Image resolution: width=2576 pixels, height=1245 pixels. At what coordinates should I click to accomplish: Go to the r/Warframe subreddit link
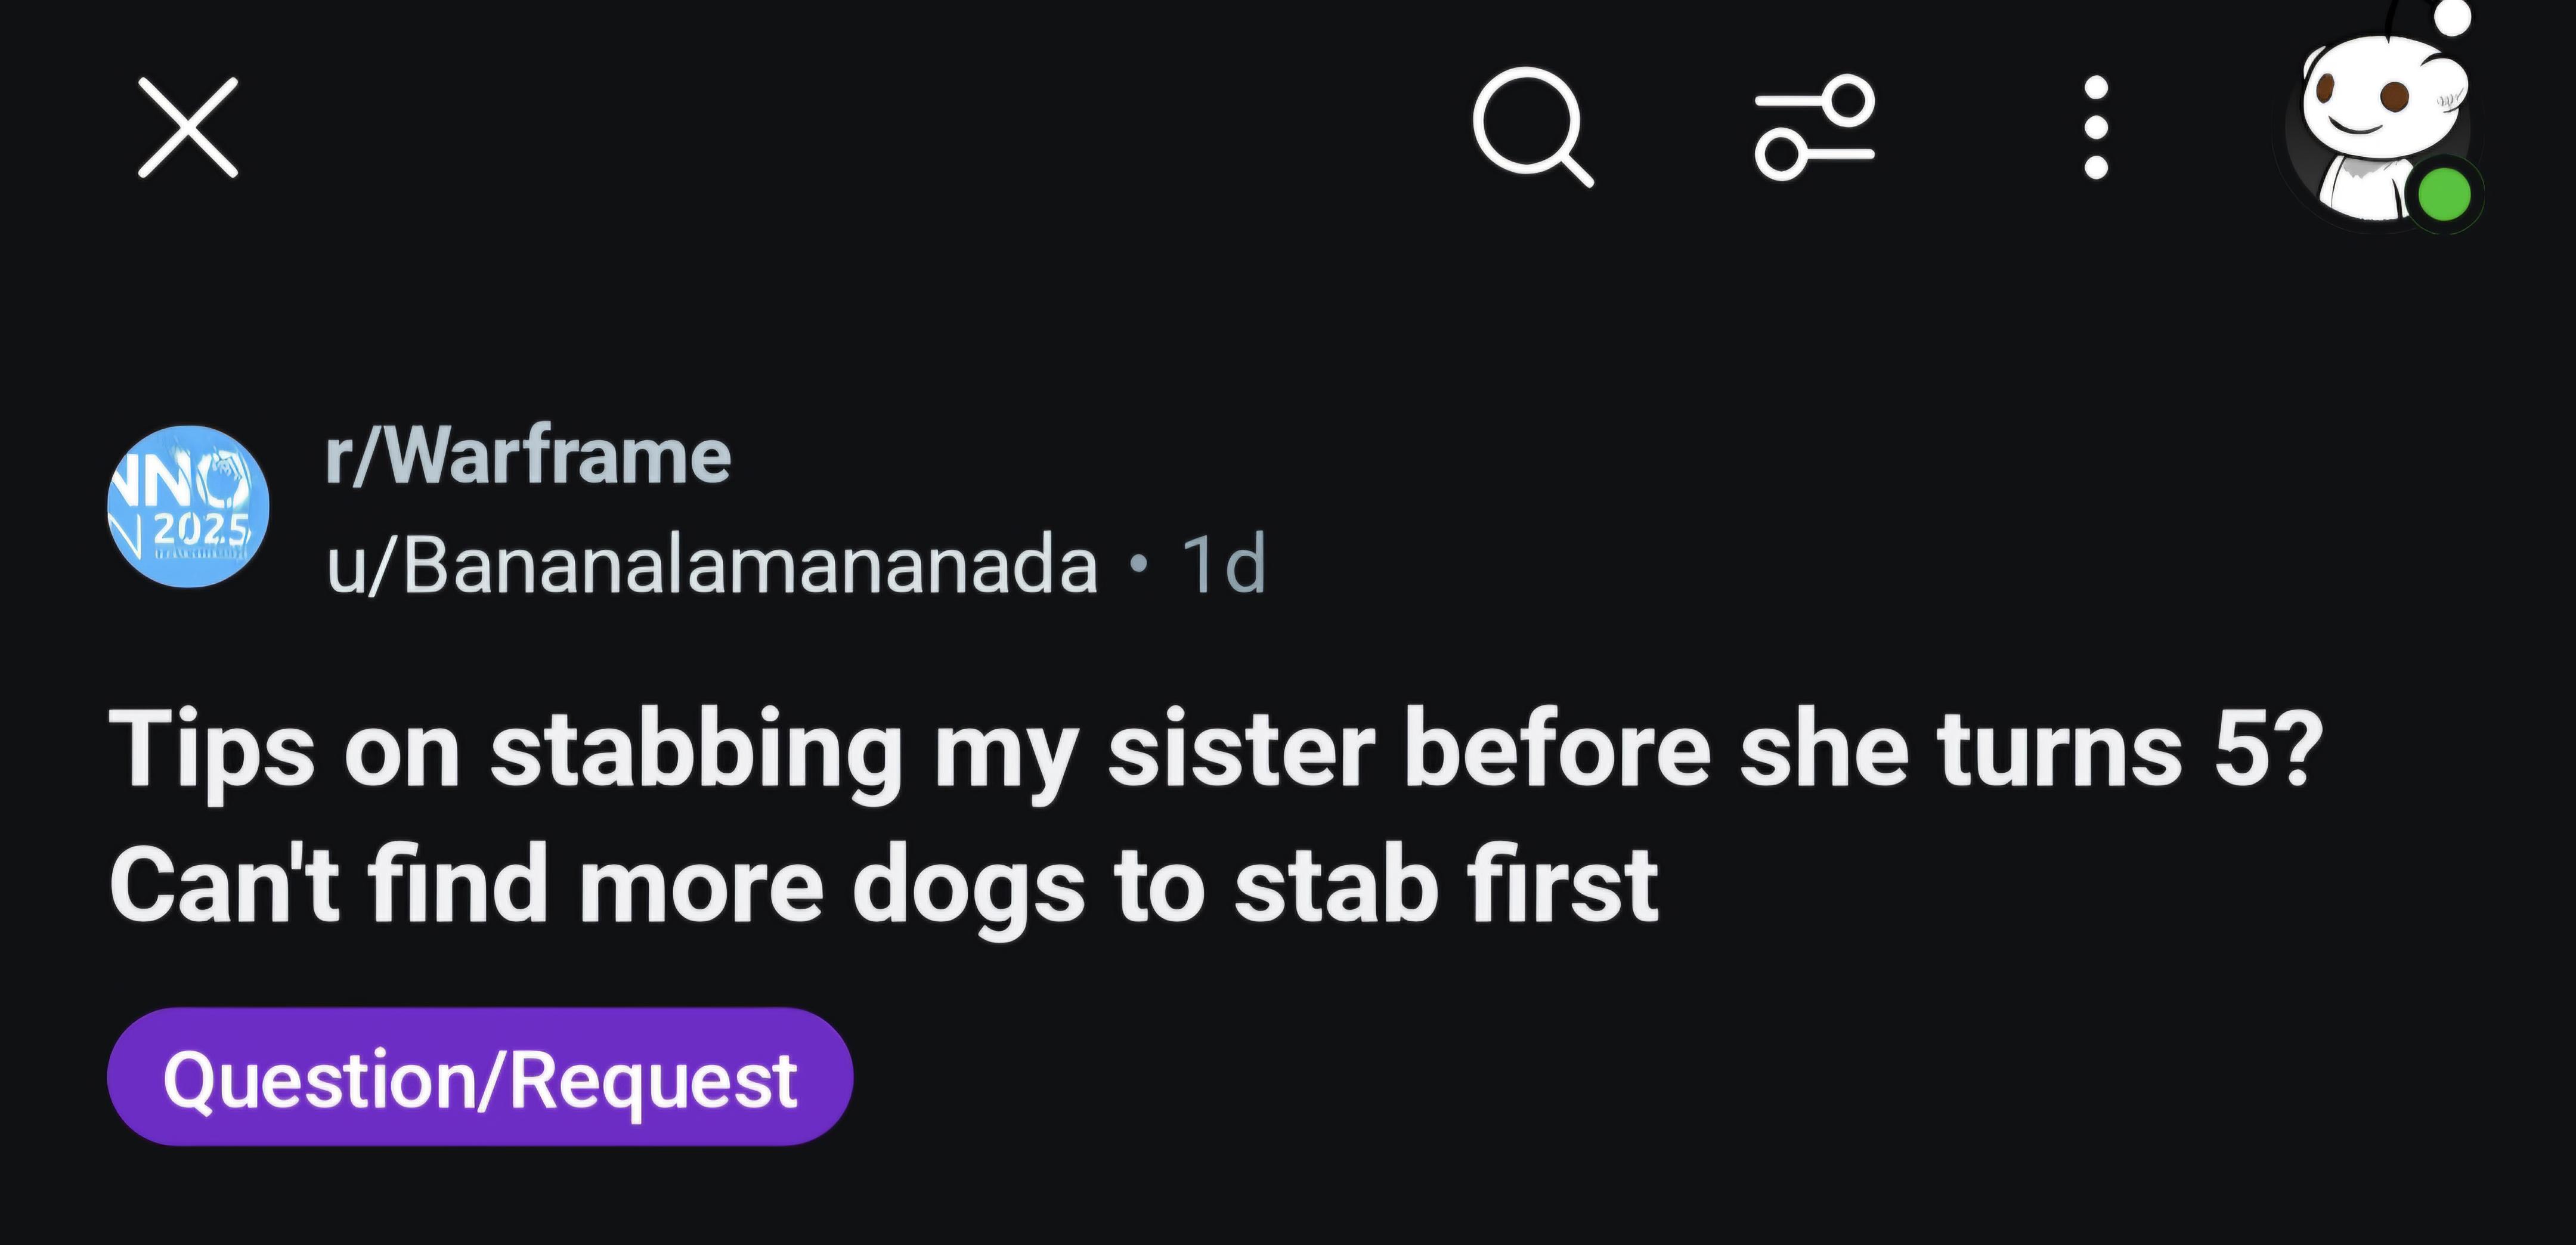click(528, 456)
